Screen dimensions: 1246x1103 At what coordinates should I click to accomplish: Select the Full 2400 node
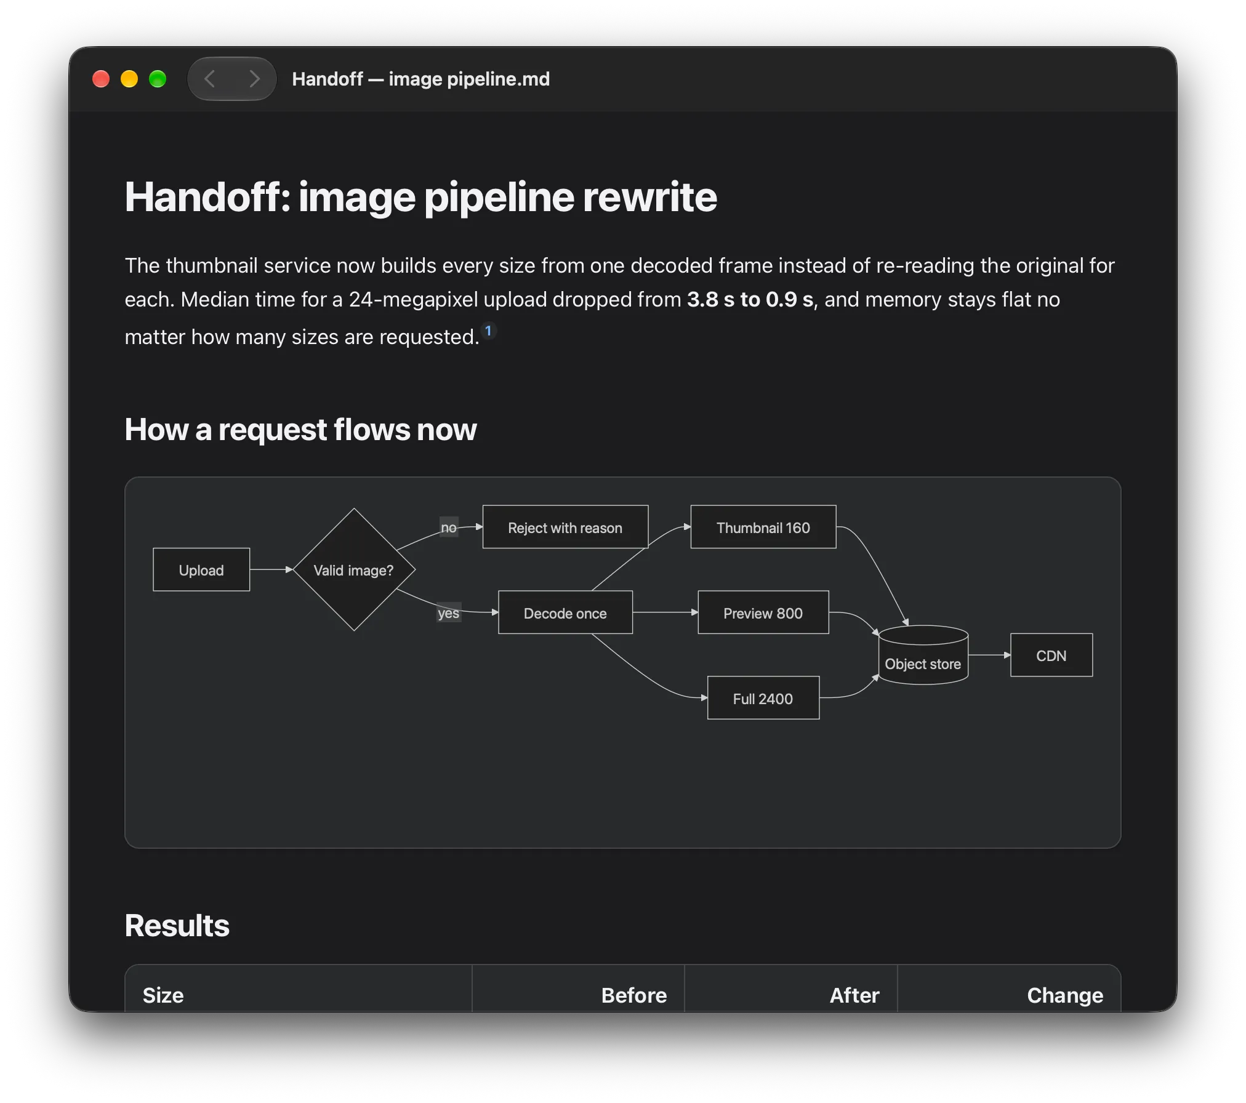pyautogui.click(x=763, y=698)
